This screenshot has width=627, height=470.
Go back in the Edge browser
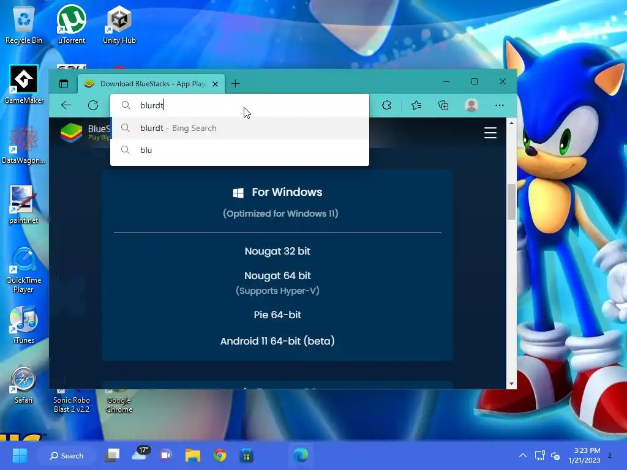pyautogui.click(x=66, y=105)
